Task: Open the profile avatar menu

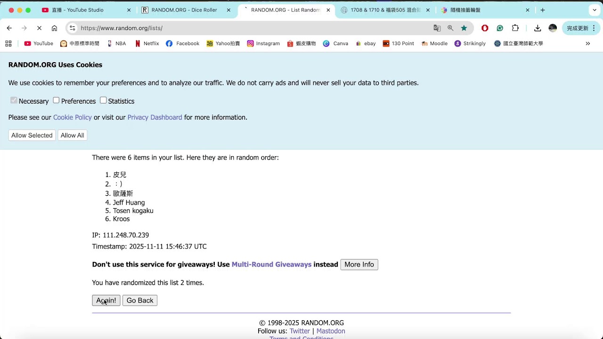Action: tap(553, 28)
